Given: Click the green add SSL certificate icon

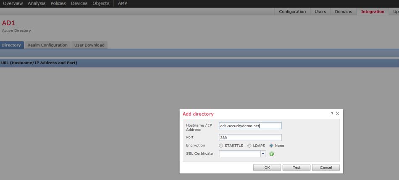Looking at the screenshot, I should pyautogui.click(x=271, y=154).
